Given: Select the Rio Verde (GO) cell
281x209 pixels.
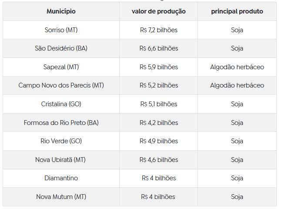Looking at the screenshot, I should (x=61, y=141).
